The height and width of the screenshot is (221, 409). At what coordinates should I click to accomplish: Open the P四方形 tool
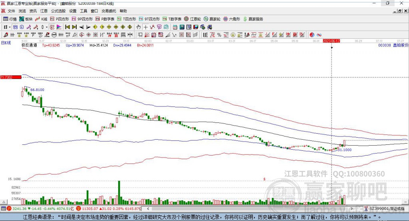[x=60, y=19]
